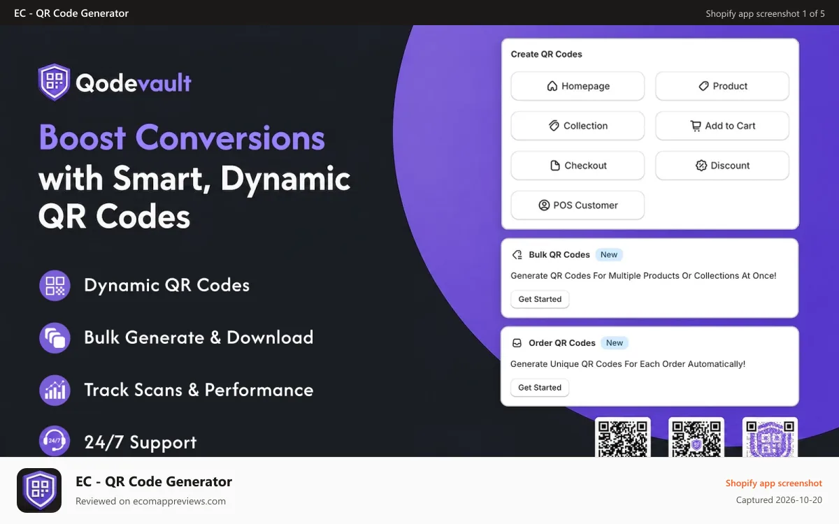Viewport: 839px width, 524px height.
Task: Click the Track Scans & Performance text
Action: [x=199, y=390]
